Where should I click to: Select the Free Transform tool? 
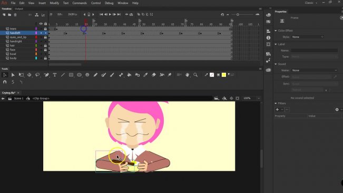(x=21, y=75)
